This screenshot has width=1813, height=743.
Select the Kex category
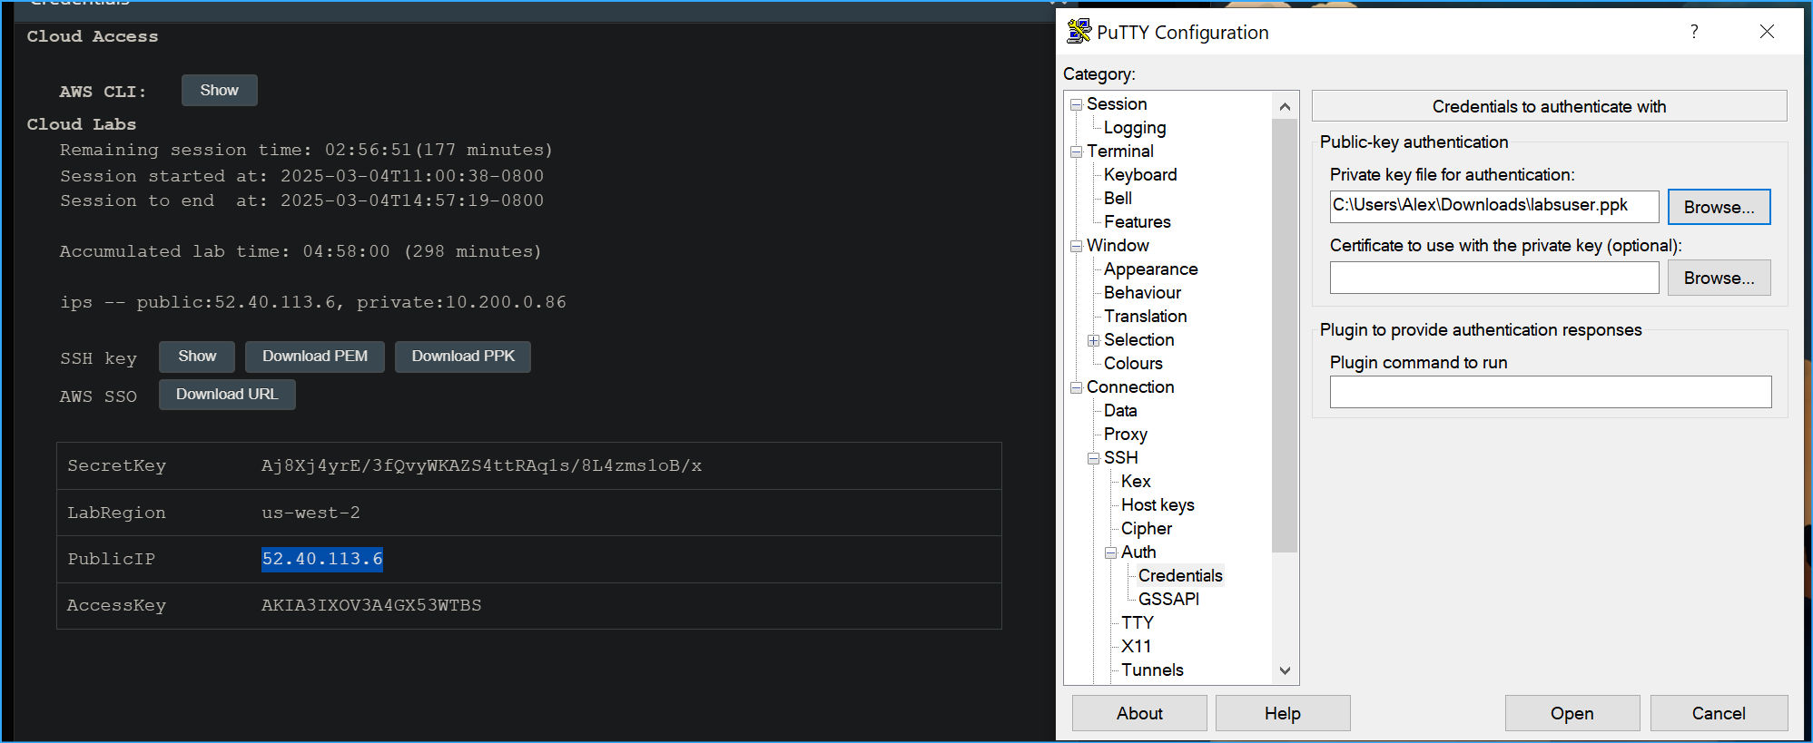[x=1136, y=482]
